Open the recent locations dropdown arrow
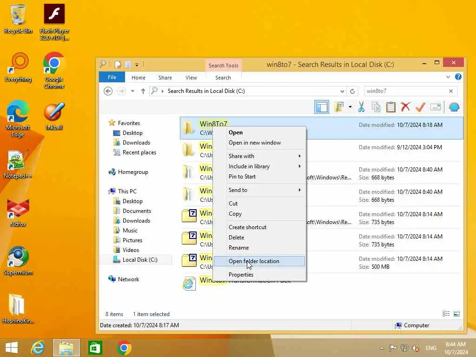The height and width of the screenshot is (357, 476). (x=132, y=91)
